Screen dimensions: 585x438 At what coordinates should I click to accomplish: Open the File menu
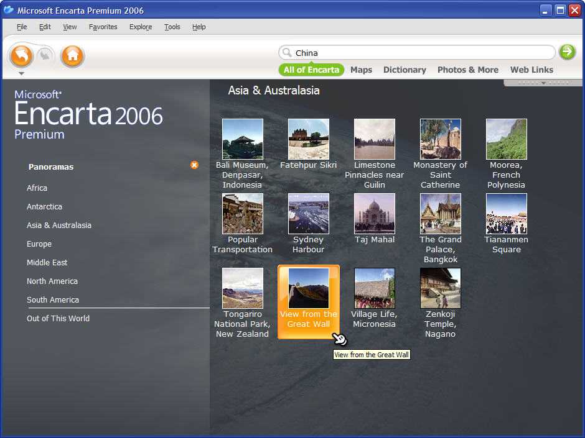point(22,27)
